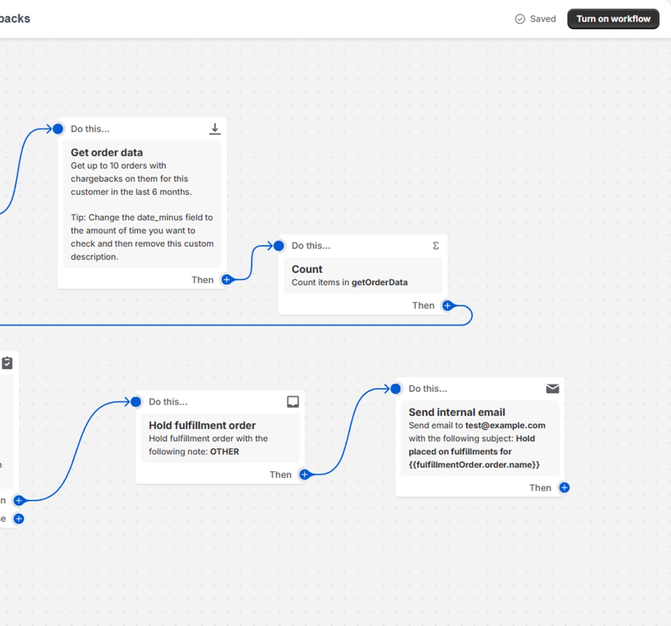Select the Count items in getOrderData card
The image size is (671, 626).
tap(360, 276)
